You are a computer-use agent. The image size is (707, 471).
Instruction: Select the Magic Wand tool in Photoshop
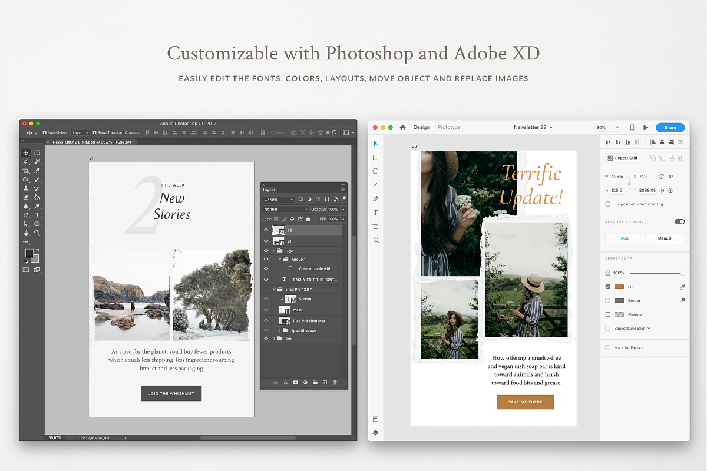[x=37, y=162]
